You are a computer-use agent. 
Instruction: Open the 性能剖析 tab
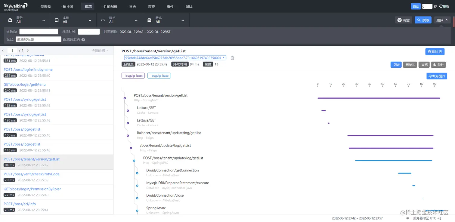pos(110,7)
